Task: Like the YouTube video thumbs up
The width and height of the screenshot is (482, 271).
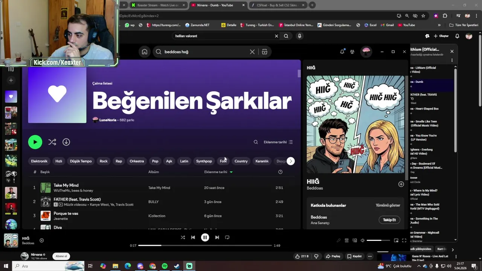Action: click(x=302, y=256)
